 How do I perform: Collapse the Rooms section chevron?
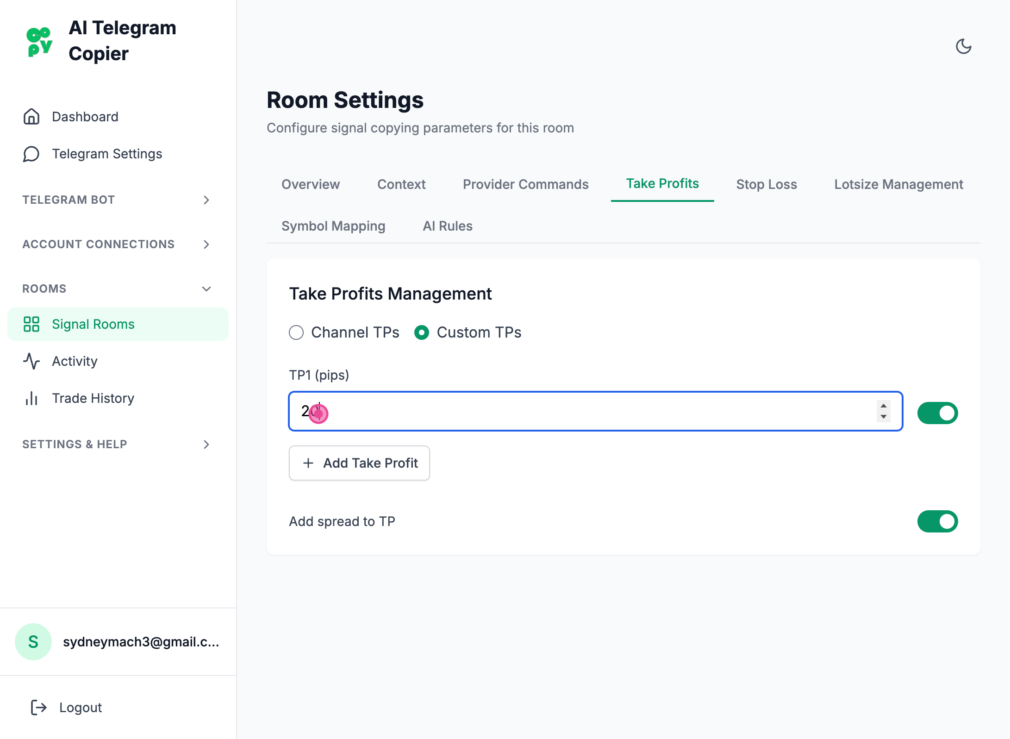point(206,289)
